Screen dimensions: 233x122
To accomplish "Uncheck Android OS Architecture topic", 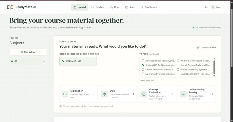I will click(143, 65).
